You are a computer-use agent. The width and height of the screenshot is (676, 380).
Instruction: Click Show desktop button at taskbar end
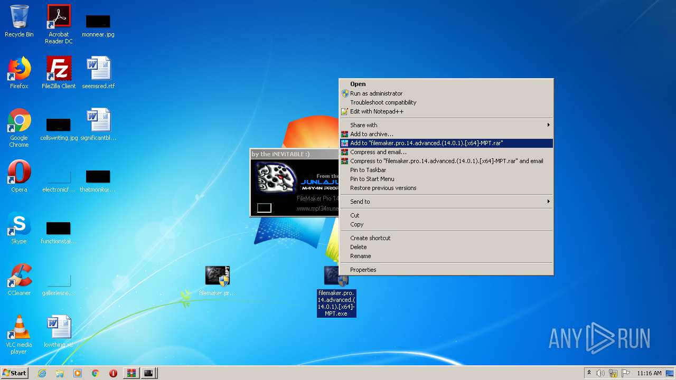670,373
